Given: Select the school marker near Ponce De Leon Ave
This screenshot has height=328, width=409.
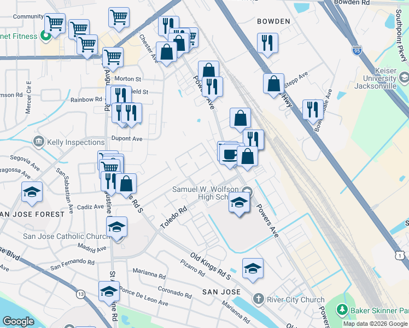Looking at the screenshot, I should click(109, 291).
